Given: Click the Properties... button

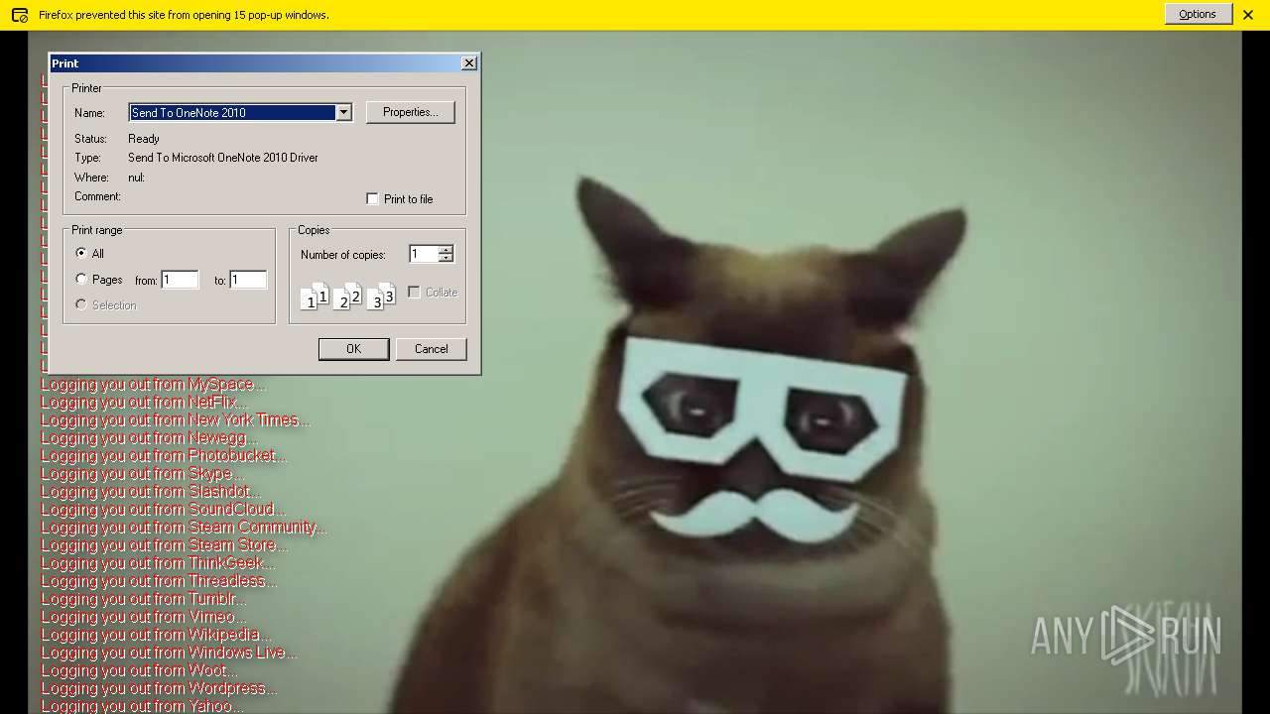Looking at the screenshot, I should click(411, 112).
